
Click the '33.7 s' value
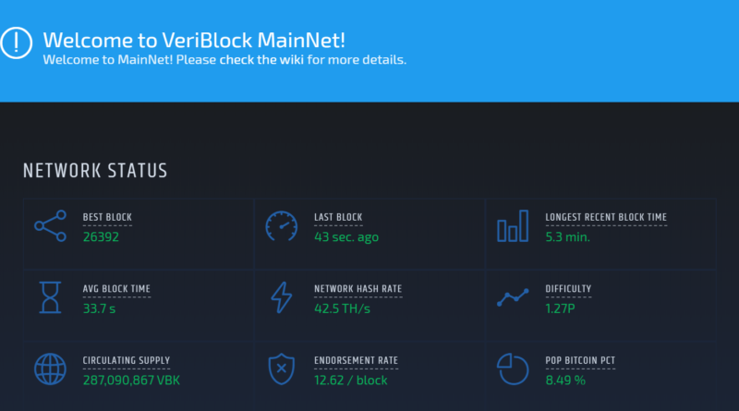pyautogui.click(x=99, y=308)
